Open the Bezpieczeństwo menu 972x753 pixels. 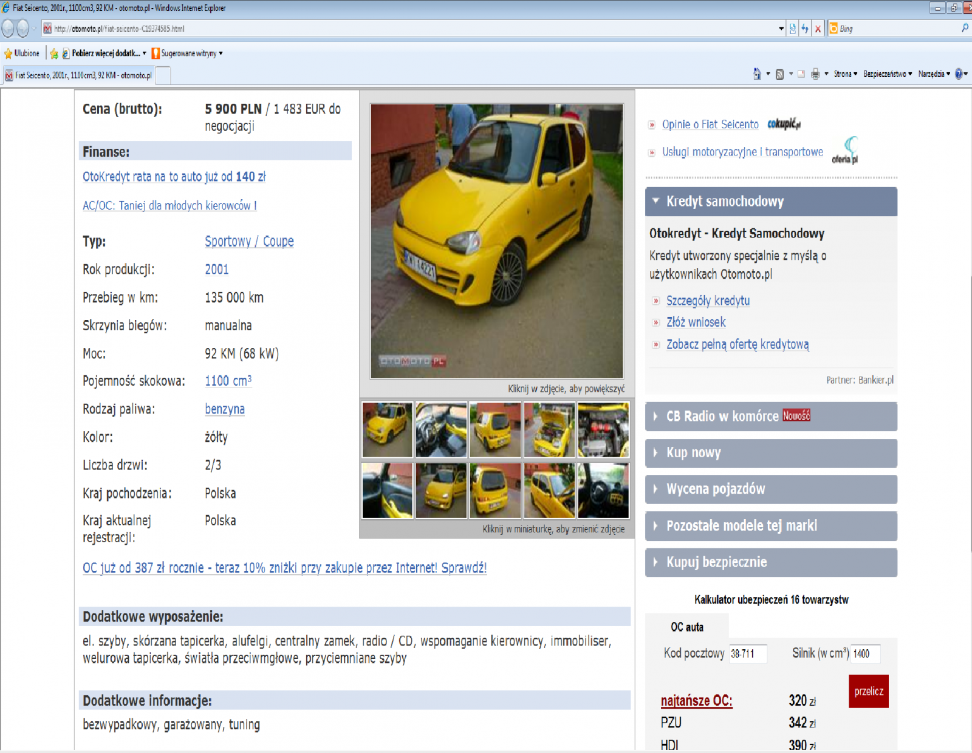pos(888,74)
